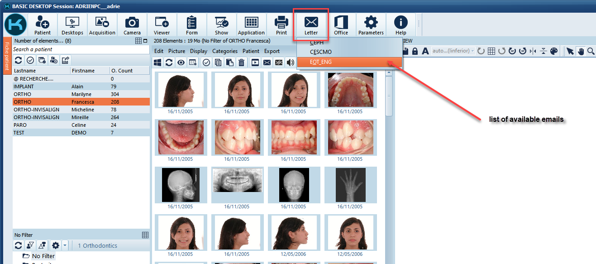Toggle the eye visibility icon
596x264 pixels.
coord(181,62)
